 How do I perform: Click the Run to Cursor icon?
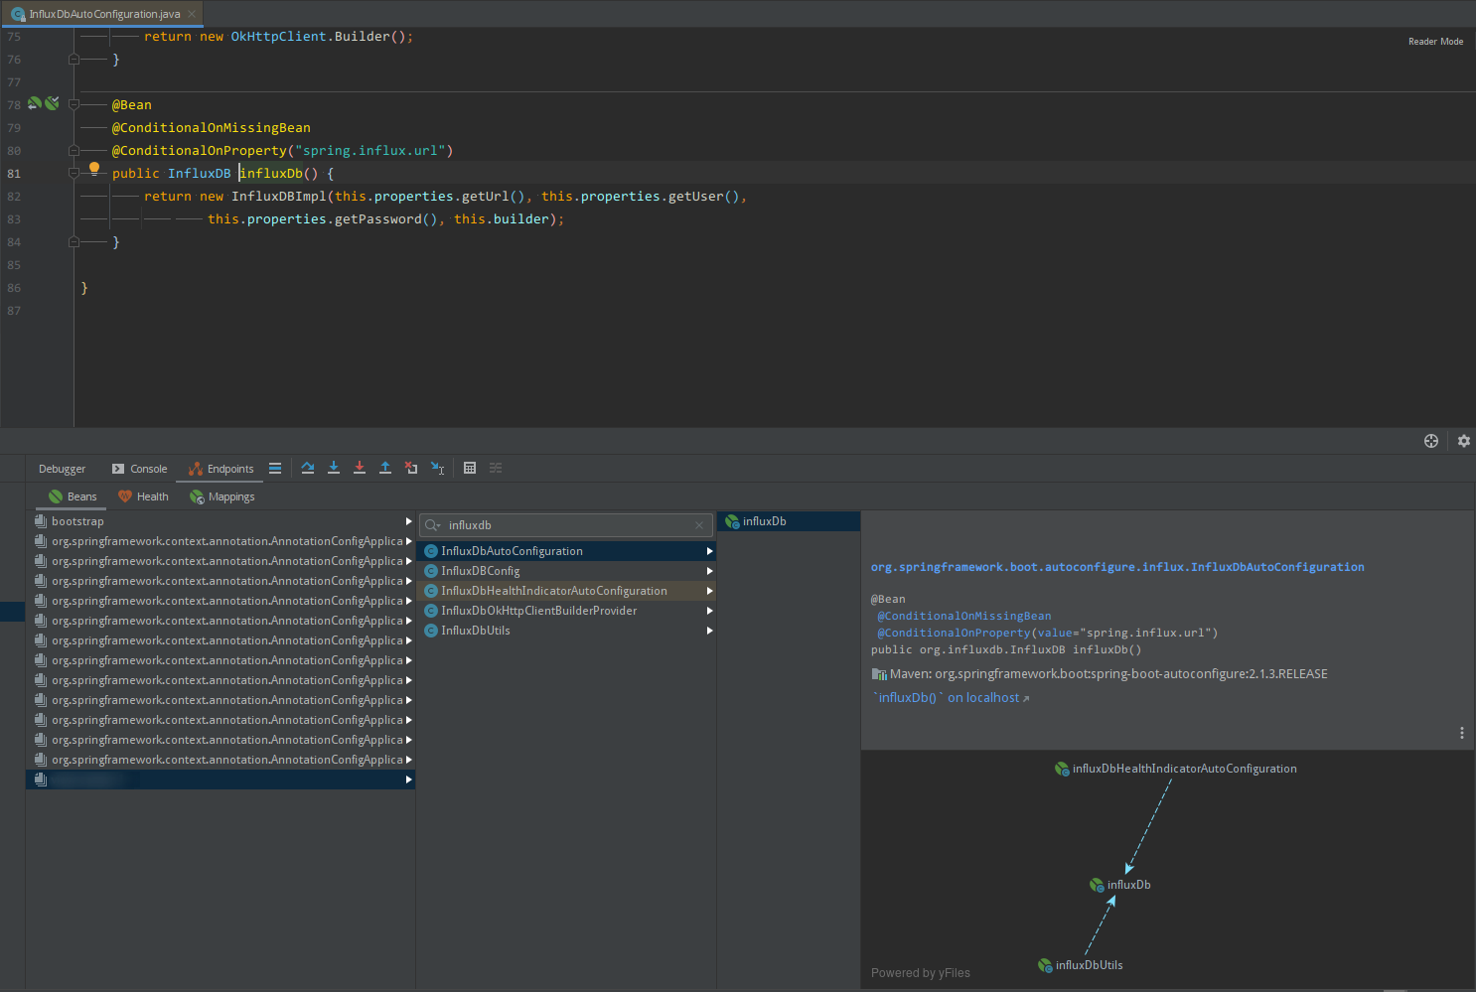[437, 468]
